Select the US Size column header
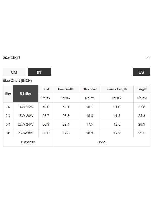 [26, 94]
